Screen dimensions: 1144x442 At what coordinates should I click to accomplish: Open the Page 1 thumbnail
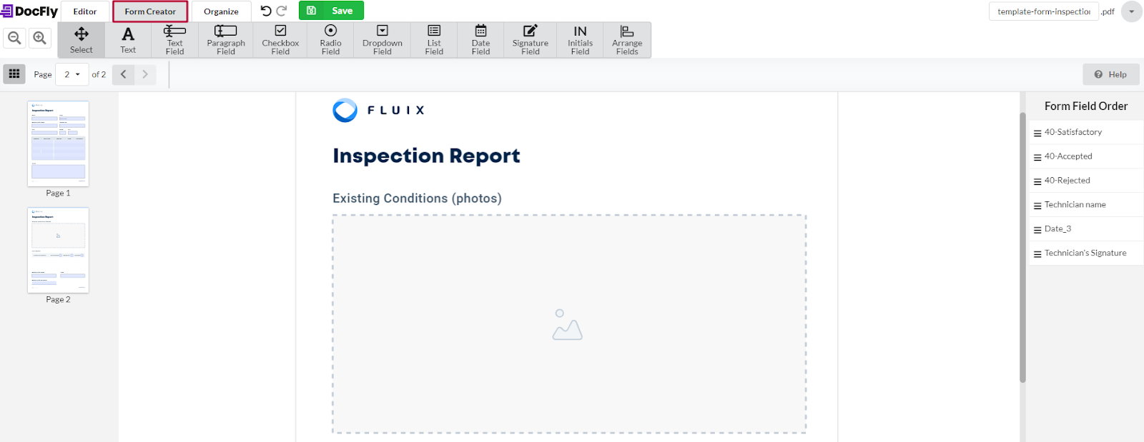coord(59,144)
